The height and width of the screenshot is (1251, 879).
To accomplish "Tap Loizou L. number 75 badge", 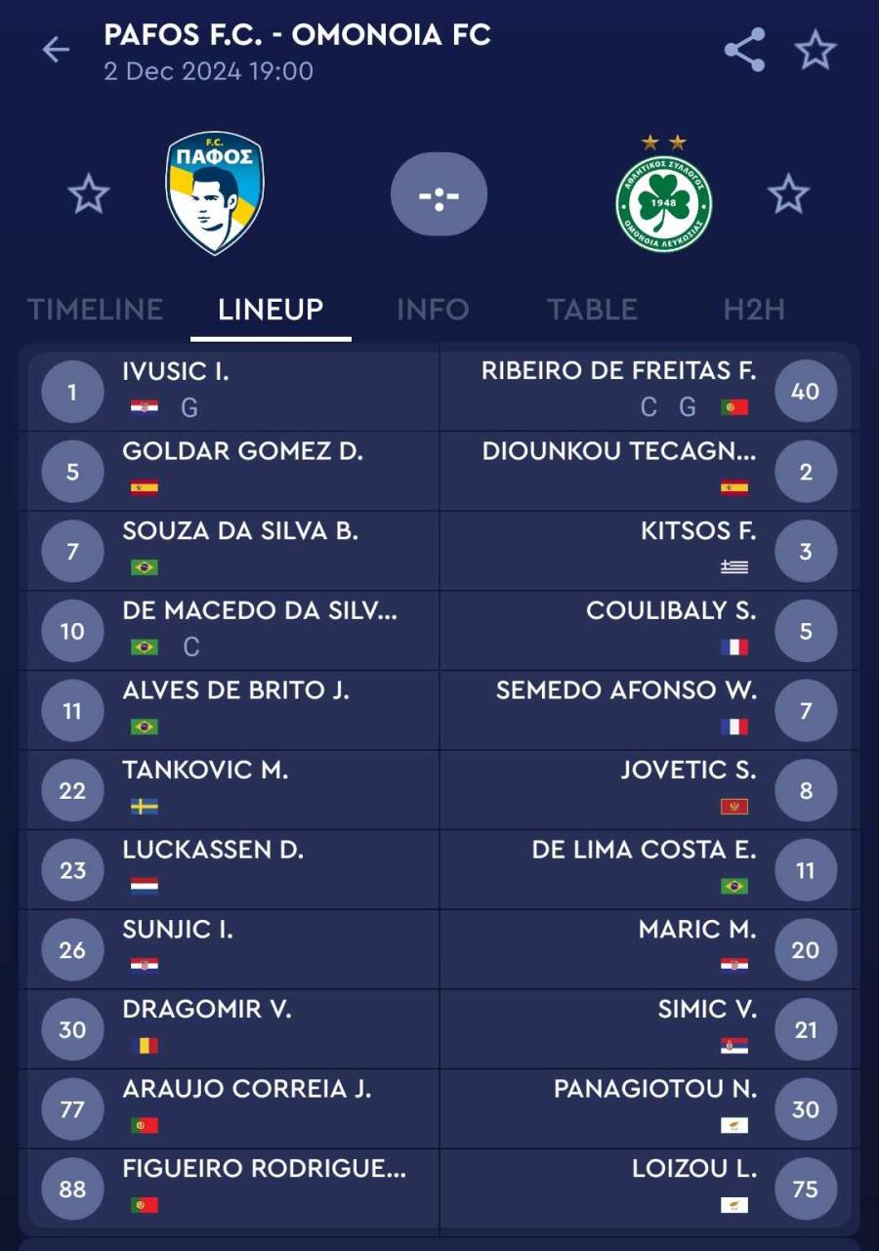I will click(806, 1188).
